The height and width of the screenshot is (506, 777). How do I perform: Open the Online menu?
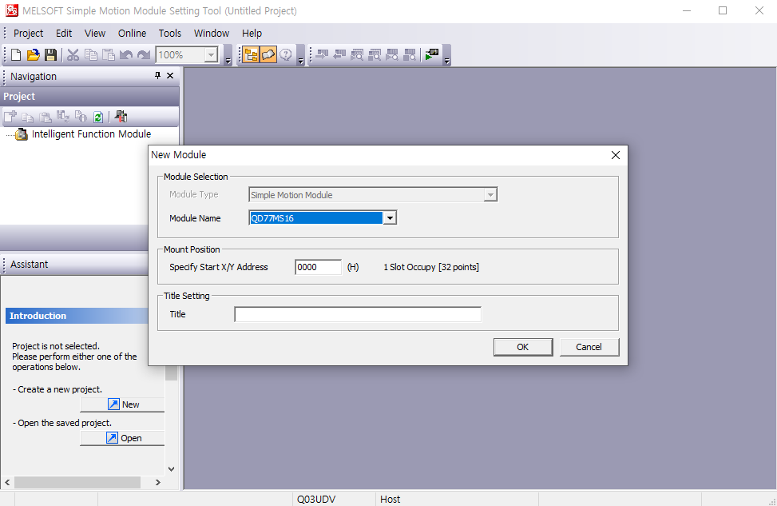[132, 34]
